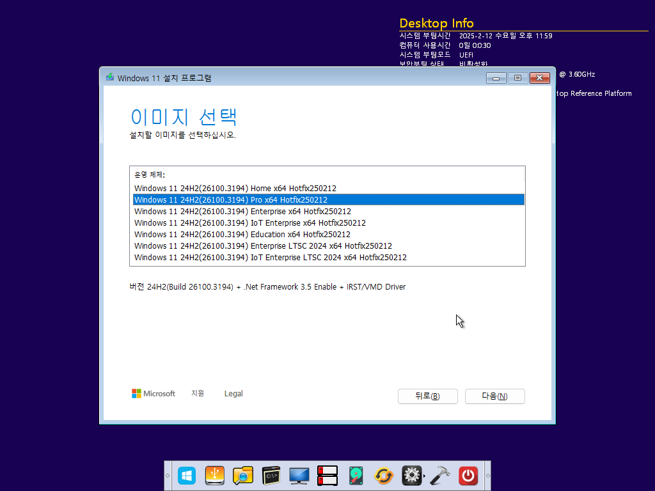This screenshot has width=655, height=491.
Task: Select IoT Enterprise x64 Hotfix250212 entry
Action: pyautogui.click(x=329, y=223)
